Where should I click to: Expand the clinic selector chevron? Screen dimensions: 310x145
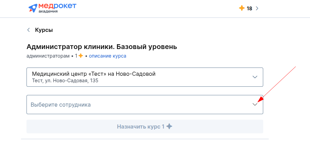point(255,77)
